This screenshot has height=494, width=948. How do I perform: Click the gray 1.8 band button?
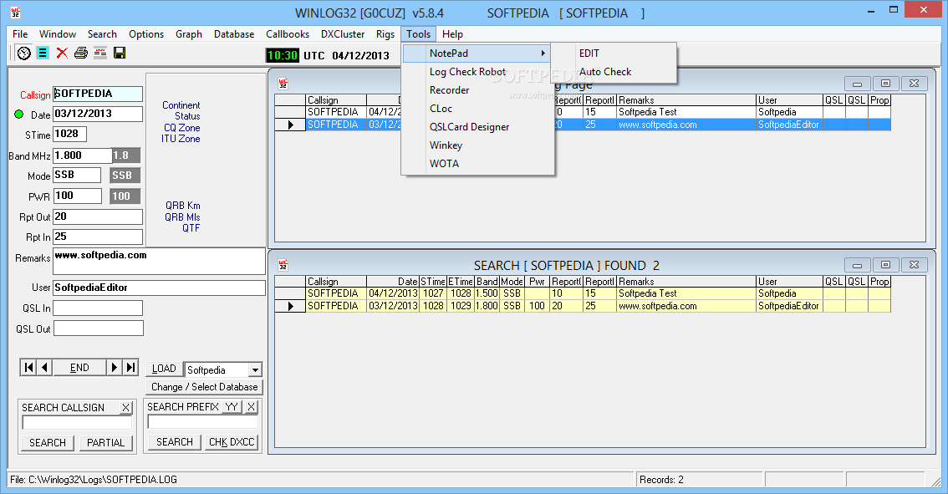click(126, 155)
